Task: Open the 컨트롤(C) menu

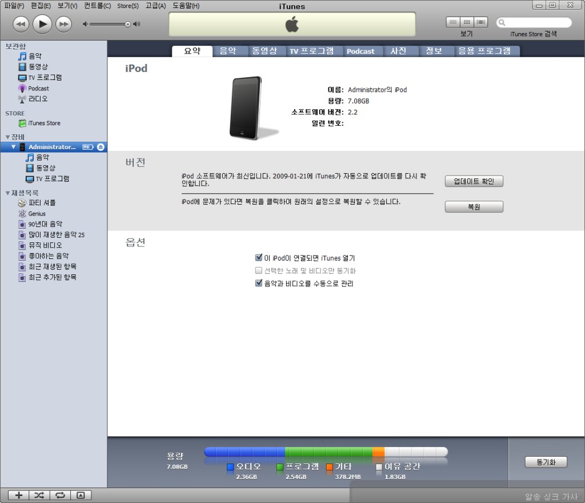Action: (97, 6)
